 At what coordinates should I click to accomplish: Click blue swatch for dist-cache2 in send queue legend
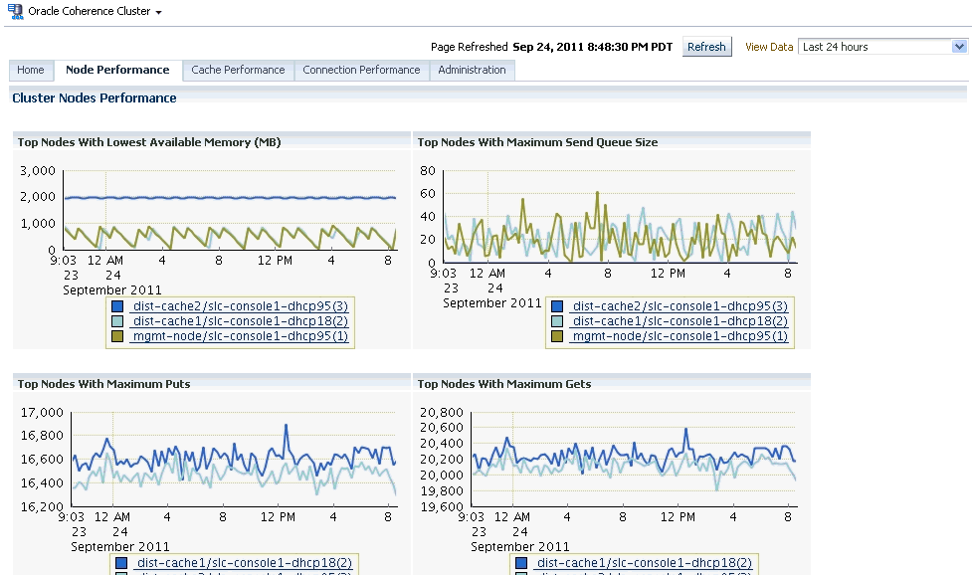[x=557, y=306]
